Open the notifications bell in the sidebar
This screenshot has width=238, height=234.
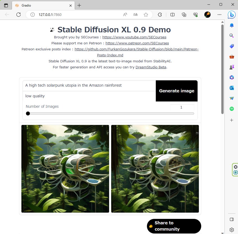tap(231, 25)
